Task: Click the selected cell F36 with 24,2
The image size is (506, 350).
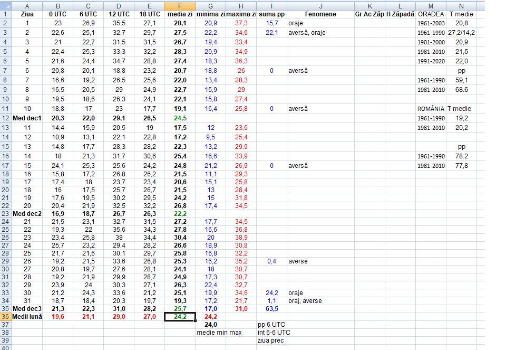Action: [x=180, y=317]
